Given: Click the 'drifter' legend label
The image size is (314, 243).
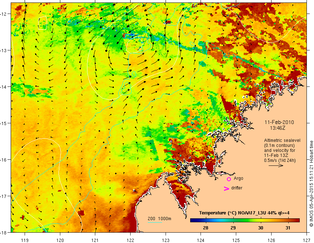Looking at the screenshot, I should [237, 188].
